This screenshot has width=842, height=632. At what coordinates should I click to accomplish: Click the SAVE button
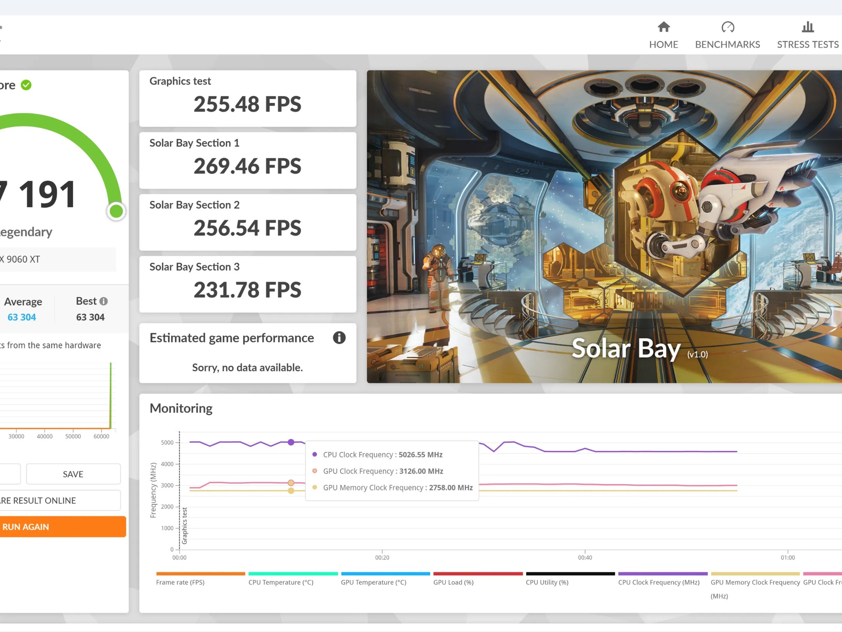click(73, 474)
